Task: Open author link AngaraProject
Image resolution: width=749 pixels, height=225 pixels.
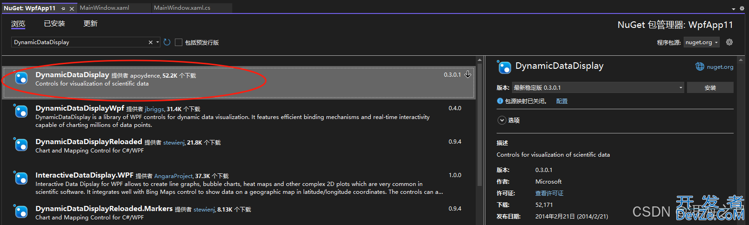Action: (173, 176)
